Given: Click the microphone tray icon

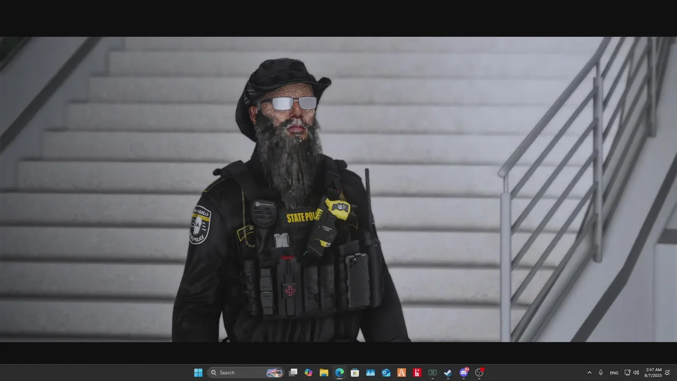Looking at the screenshot, I should click(x=601, y=373).
